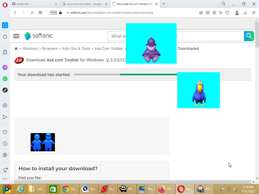Open My Flow in sidebar
The height and width of the screenshot is (194, 259).
[5, 117]
